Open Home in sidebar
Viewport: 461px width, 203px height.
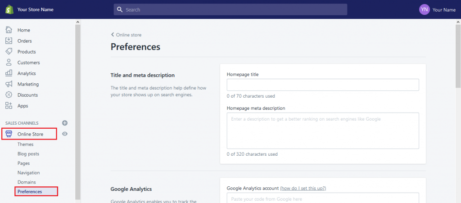23,30
